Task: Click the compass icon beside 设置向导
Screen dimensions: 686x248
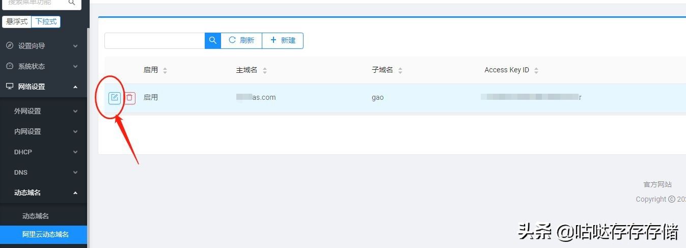Action: tap(10, 46)
